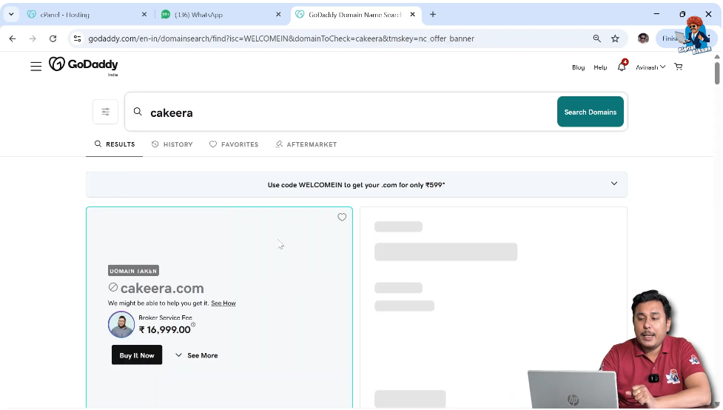Close the WhatsApp tab
Image resolution: width=723 pixels, height=410 pixels.
point(278,14)
